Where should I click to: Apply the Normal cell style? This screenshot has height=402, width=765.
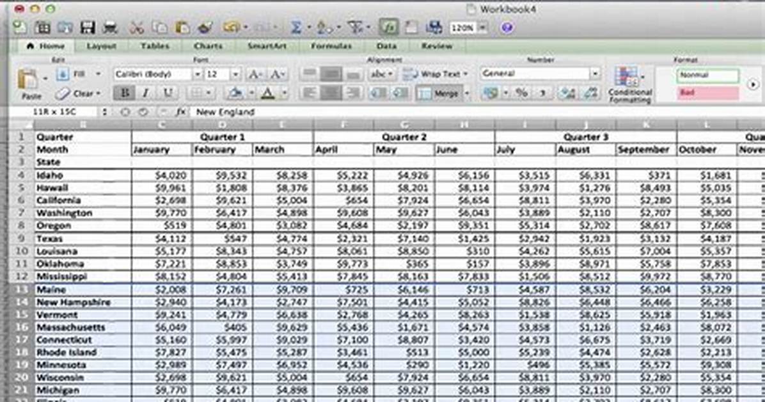707,76
